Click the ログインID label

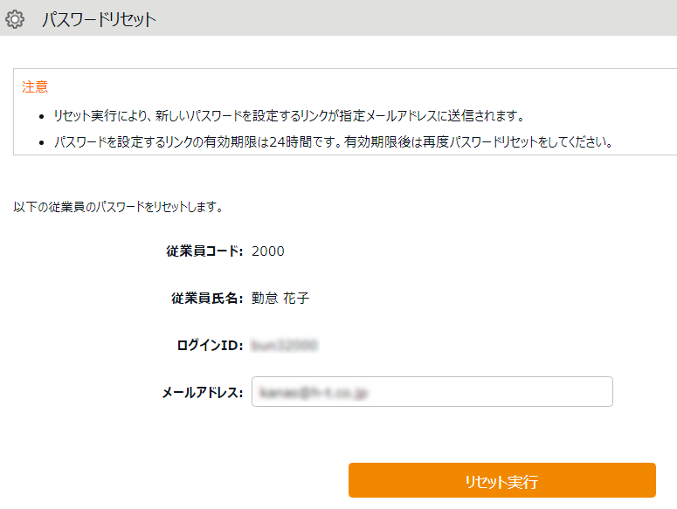[210, 346]
